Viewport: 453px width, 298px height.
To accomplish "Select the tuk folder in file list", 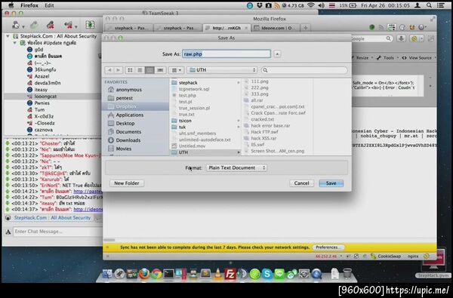I will pyautogui.click(x=182, y=127).
